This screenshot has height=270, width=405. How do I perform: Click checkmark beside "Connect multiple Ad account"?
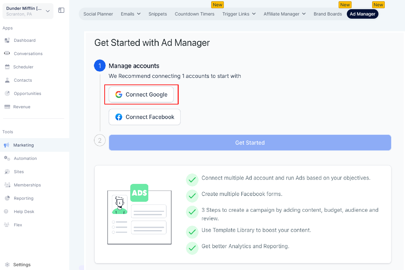pyautogui.click(x=192, y=180)
